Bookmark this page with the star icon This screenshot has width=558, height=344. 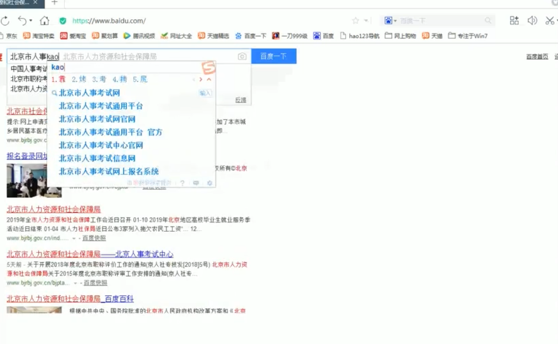point(355,21)
